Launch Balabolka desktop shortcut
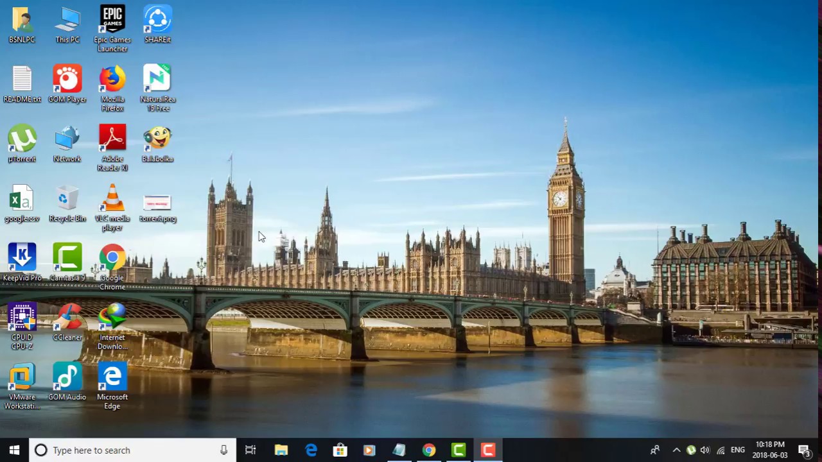Image resolution: width=822 pixels, height=462 pixels. pos(157,144)
